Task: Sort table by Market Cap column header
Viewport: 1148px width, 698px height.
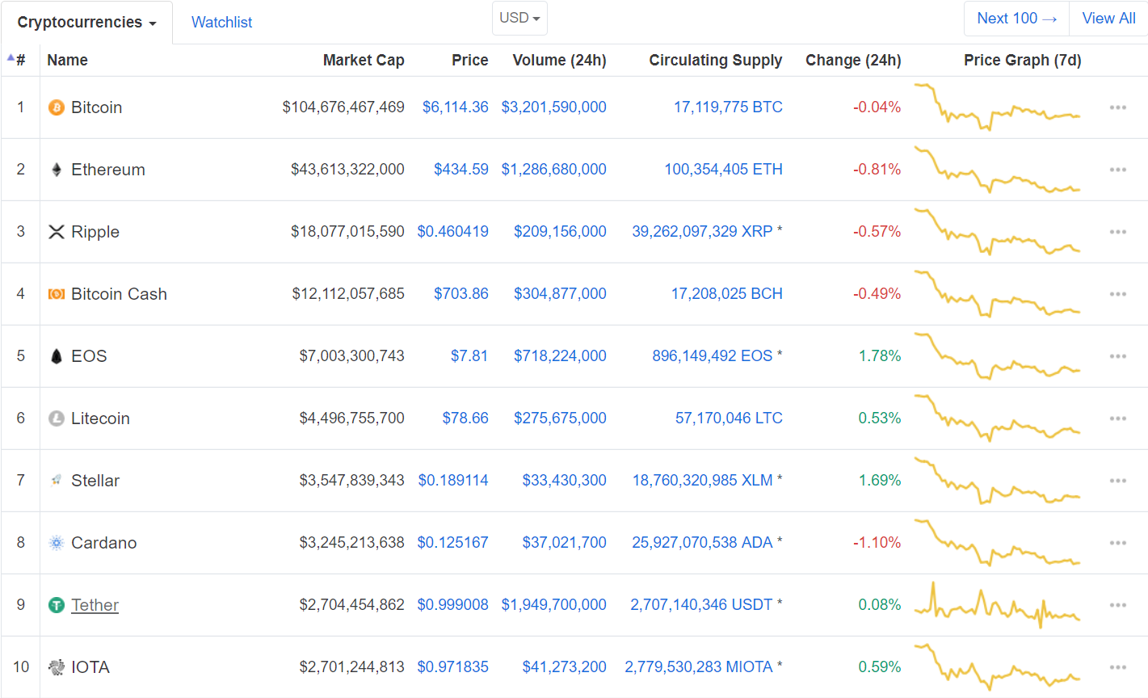Action: click(364, 60)
